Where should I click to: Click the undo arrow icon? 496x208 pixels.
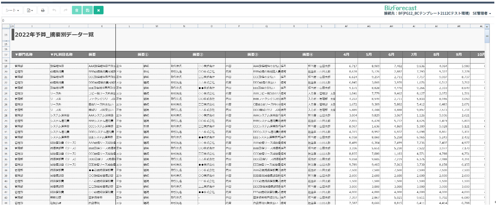click(x=54, y=10)
